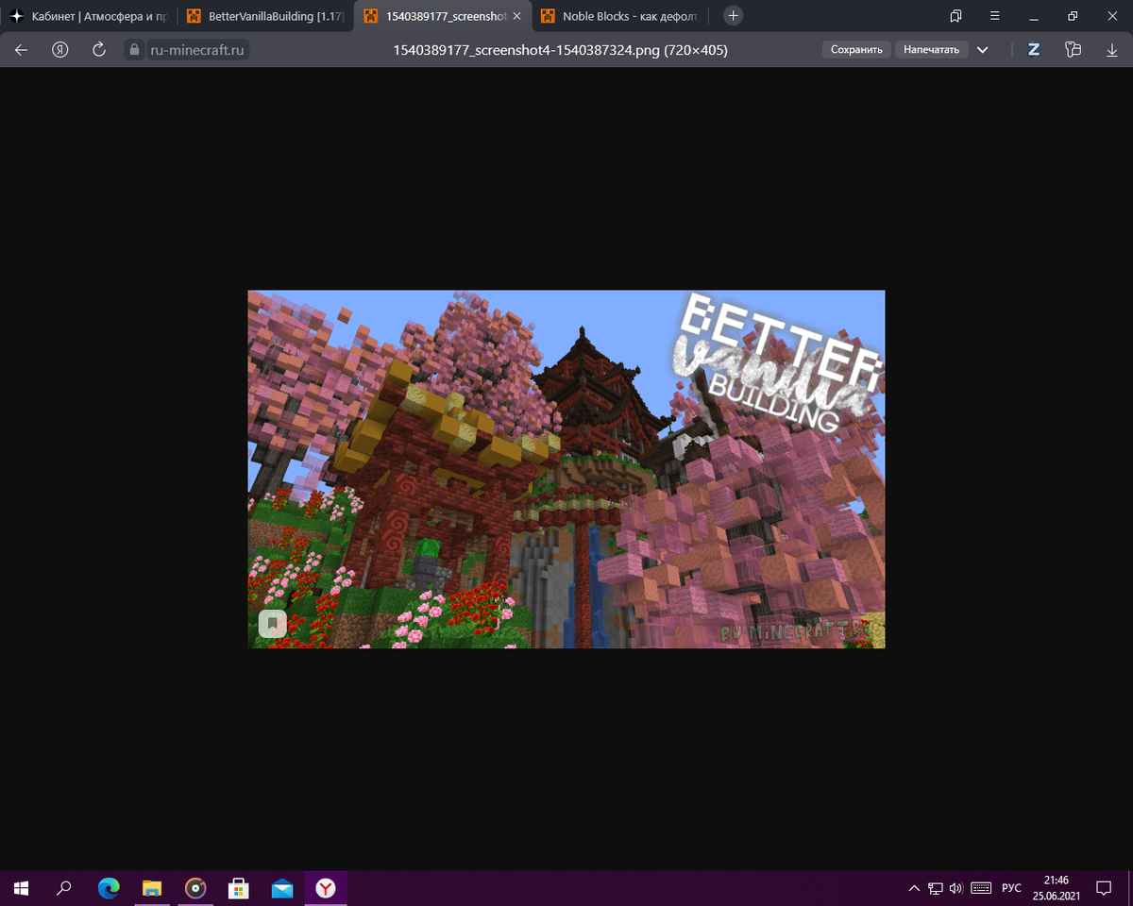The width and height of the screenshot is (1133, 906).
Task: Open the clock showing 21:46
Action: 1057,888
